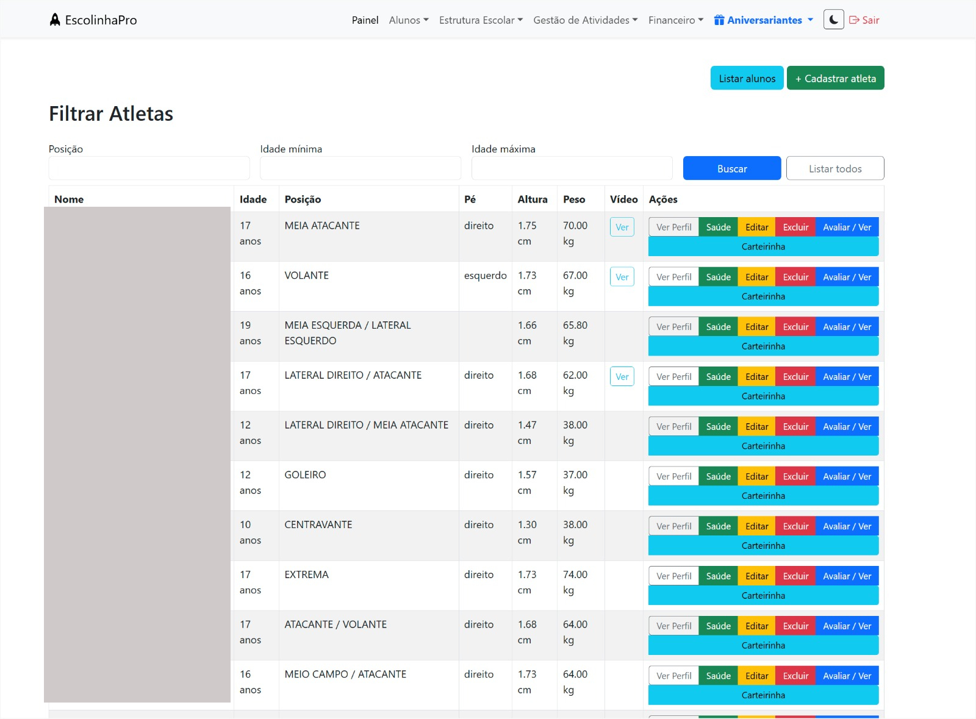Viewport: 976px width, 719px height.
Task: Toggle dark mode with the moon icon
Action: (833, 20)
